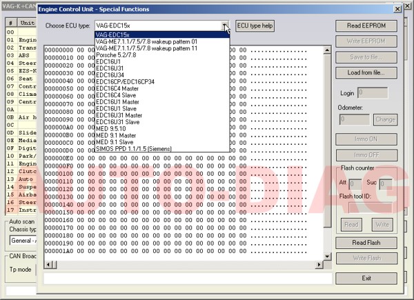
Task: Select VAG-ME7.1.1/7.5/7.8 wakeup pattern 11
Action: click(162, 48)
